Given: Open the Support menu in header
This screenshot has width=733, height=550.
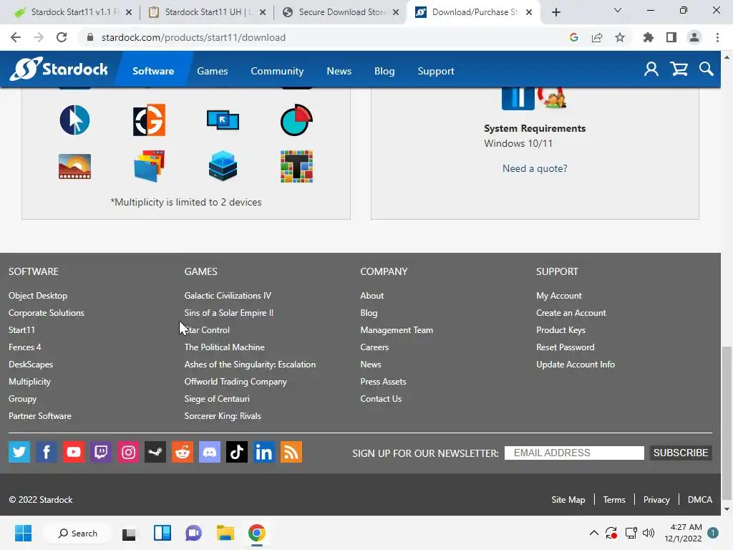Looking at the screenshot, I should (436, 71).
